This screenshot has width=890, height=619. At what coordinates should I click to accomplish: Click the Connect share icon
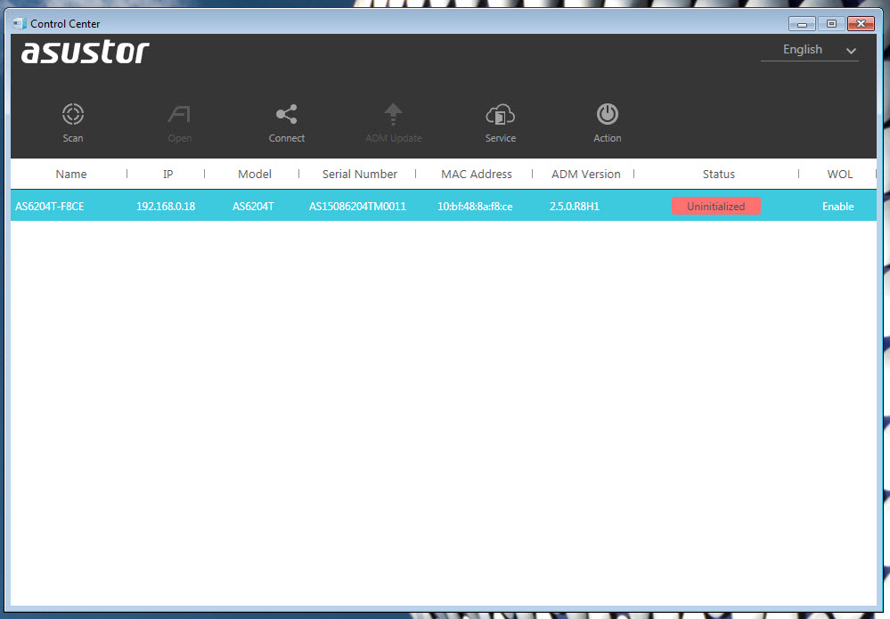click(x=287, y=114)
